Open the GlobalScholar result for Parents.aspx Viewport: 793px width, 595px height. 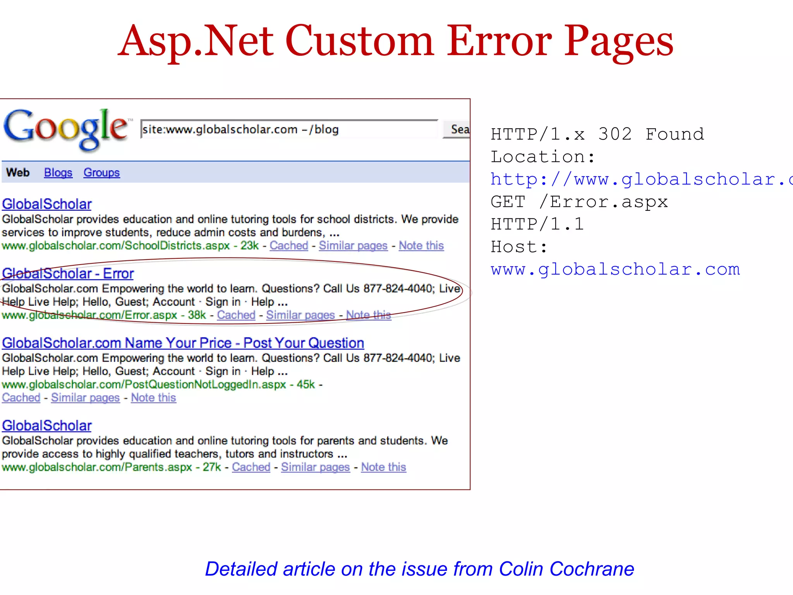[x=47, y=426]
